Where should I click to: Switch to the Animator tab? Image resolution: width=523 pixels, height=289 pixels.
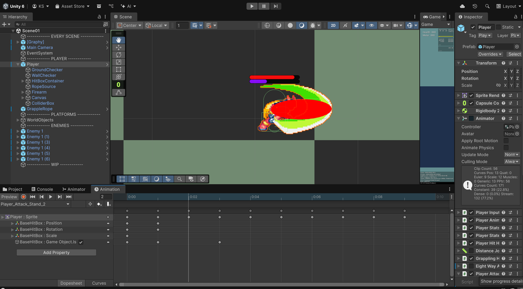click(x=74, y=189)
